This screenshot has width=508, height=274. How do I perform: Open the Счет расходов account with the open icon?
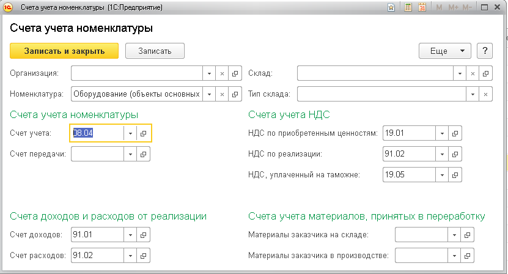pos(143,256)
